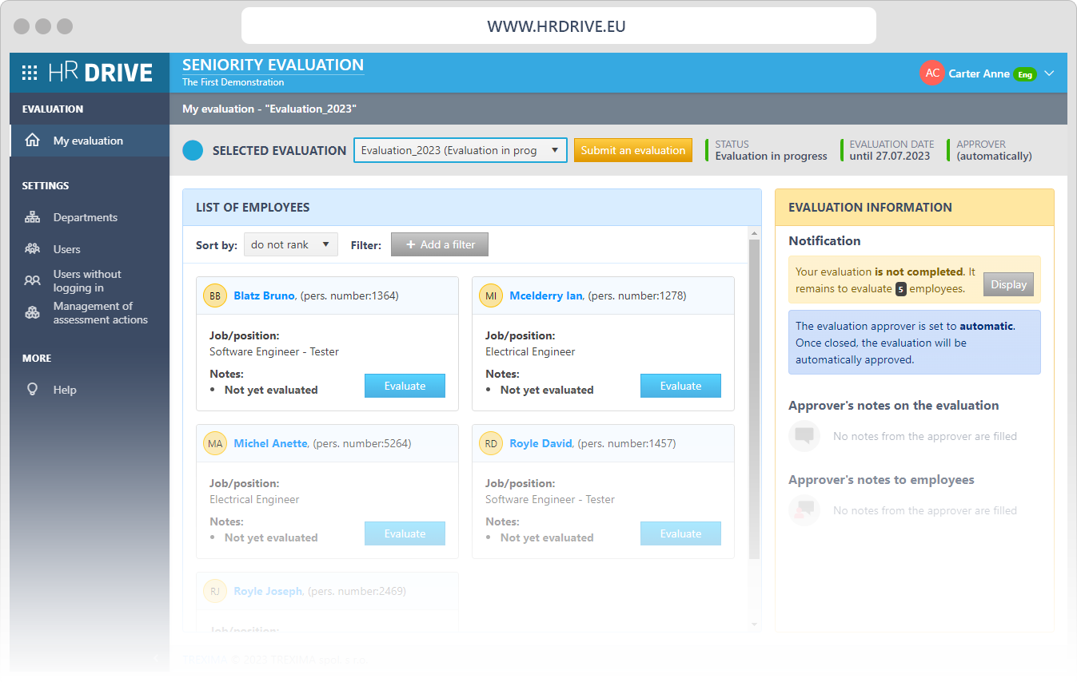
Task: Click the Submit an evaluation button
Action: (632, 149)
